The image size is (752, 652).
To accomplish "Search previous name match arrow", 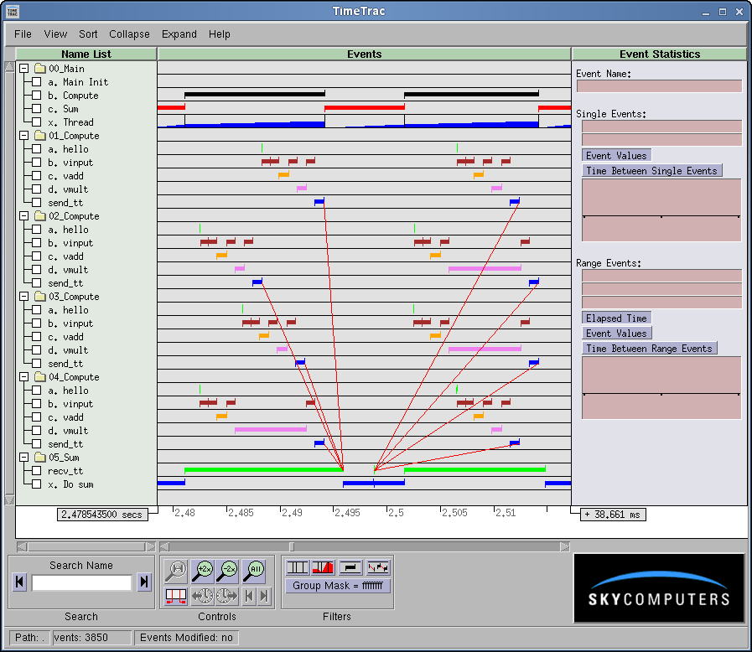I will click(19, 582).
